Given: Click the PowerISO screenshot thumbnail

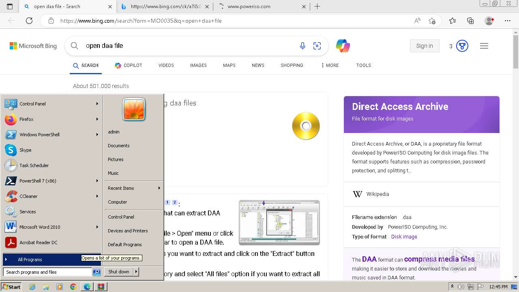Looking at the screenshot, I should pyautogui.click(x=279, y=223).
